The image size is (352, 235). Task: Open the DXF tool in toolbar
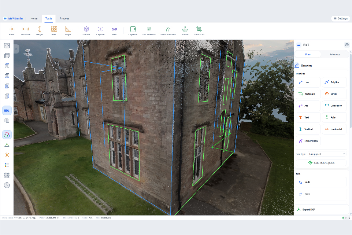tap(114, 31)
